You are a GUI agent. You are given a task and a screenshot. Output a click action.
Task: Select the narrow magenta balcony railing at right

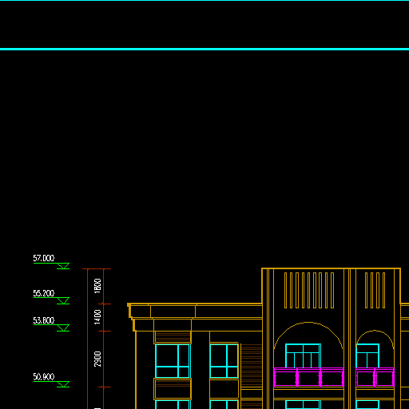[x=375, y=377]
